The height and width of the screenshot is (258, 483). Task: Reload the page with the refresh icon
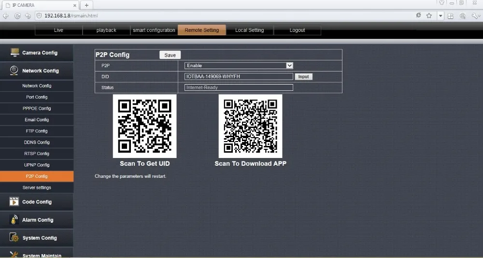(17, 16)
